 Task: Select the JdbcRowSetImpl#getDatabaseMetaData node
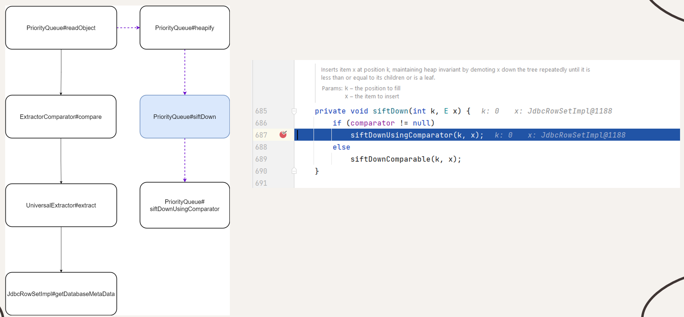coord(61,294)
